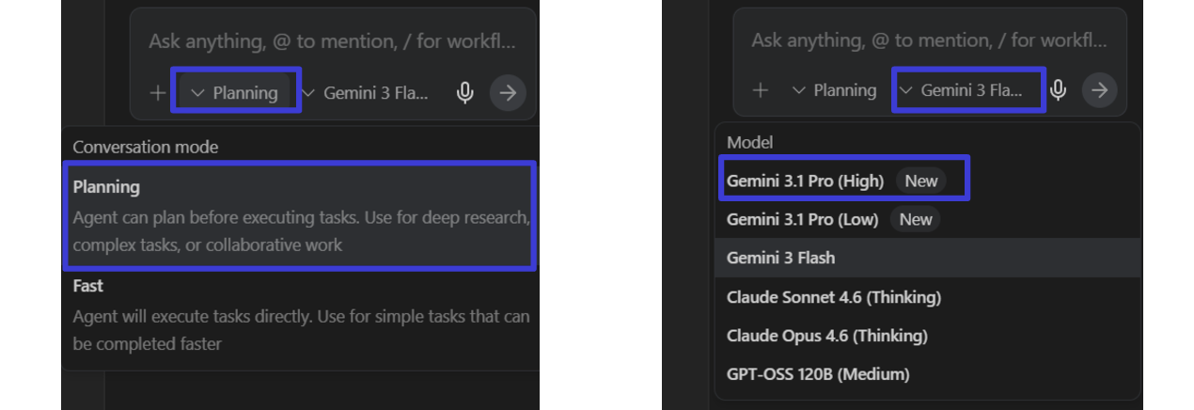Select the Planning conversation mode option
The width and height of the screenshot is (1194, 410).
pos(299,215)
